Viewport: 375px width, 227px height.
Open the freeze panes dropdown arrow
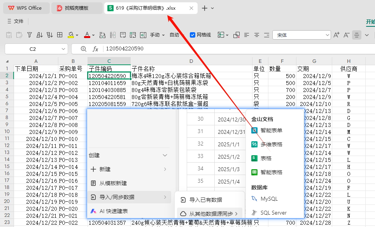pos(227,35)
